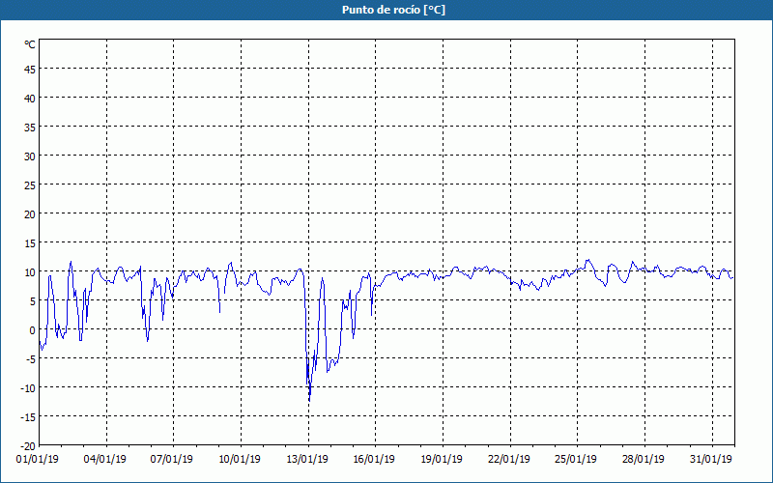Image resolution: width=773 pixels, height=483 pixels.
Task: Click the 22/01/19 date label
Action: (509, 460)
